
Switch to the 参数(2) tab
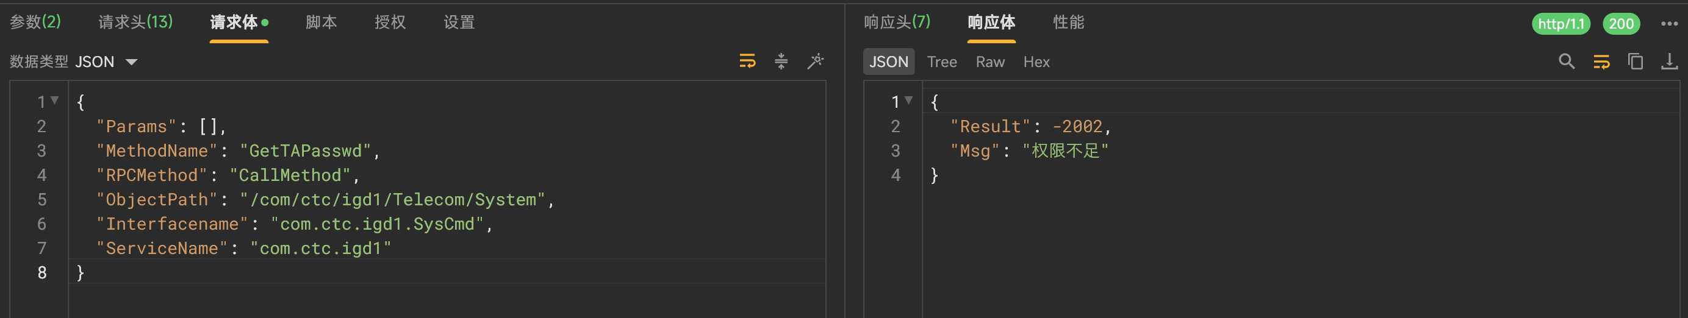tap(35, 23)
